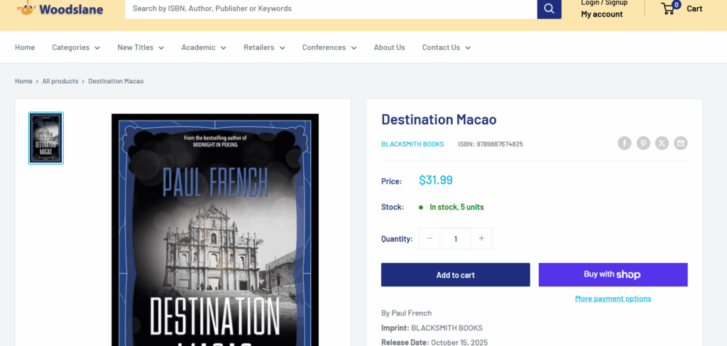Select the Destination Macao cover thumbnail

(x=46, y=138)
